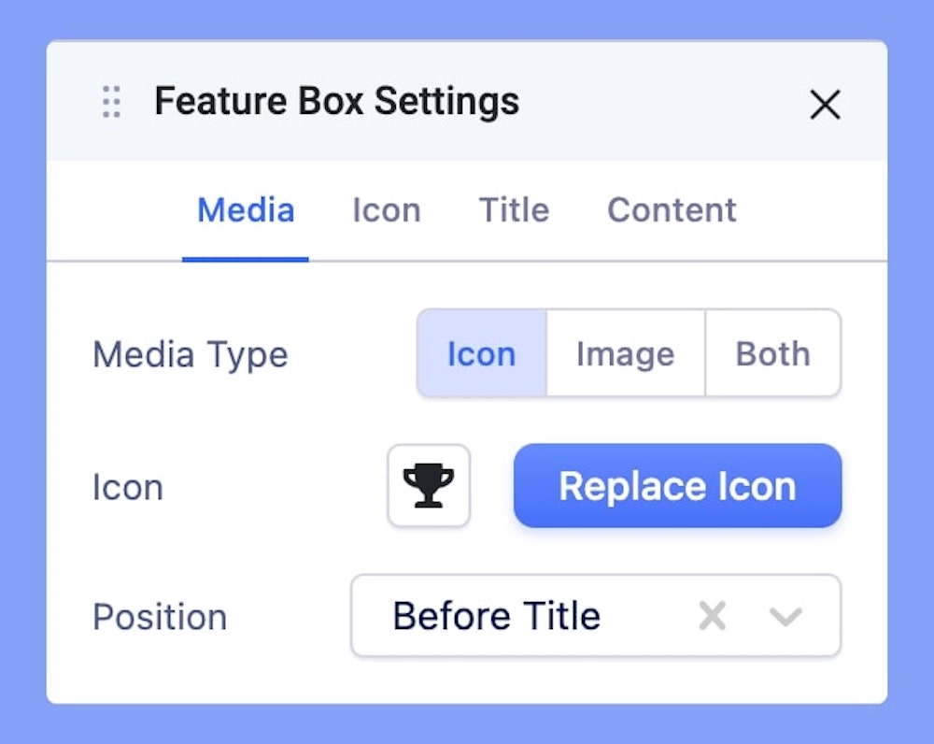Viewport: 934px width, 744px height.
Task: Choose Both as the Media Type
Action: (x=772, y=353)
